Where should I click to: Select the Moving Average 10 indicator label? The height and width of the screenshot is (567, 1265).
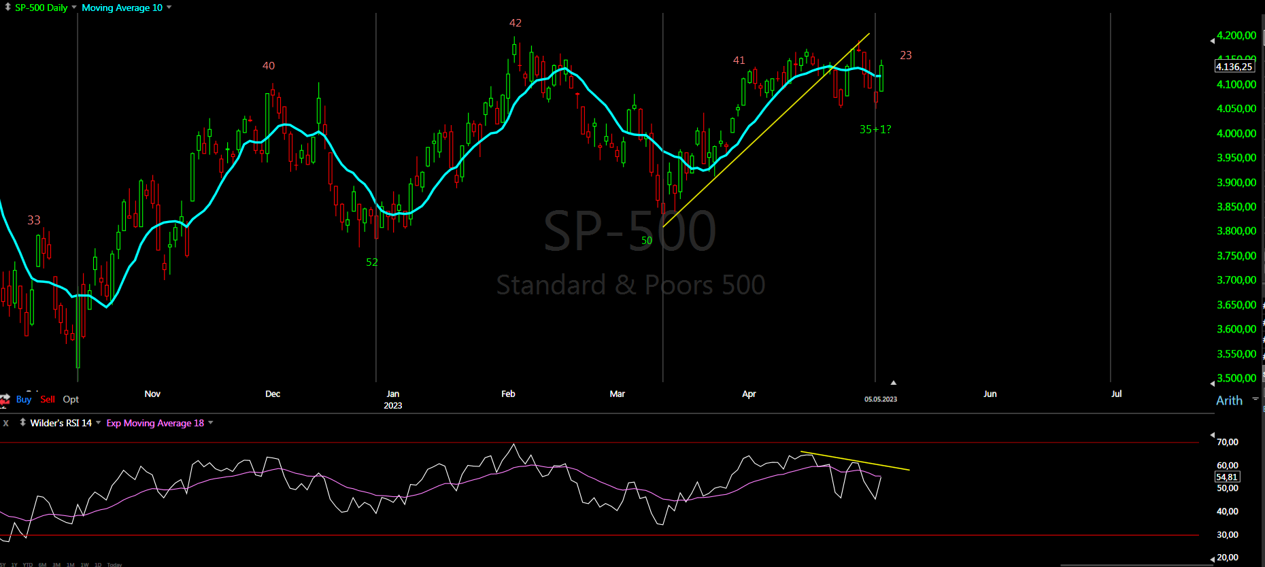(122, 7)
